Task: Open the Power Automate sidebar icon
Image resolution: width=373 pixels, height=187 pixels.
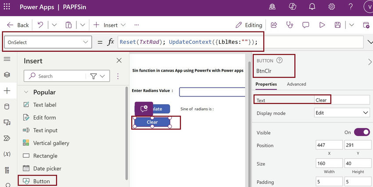Action: pos(7,138)
